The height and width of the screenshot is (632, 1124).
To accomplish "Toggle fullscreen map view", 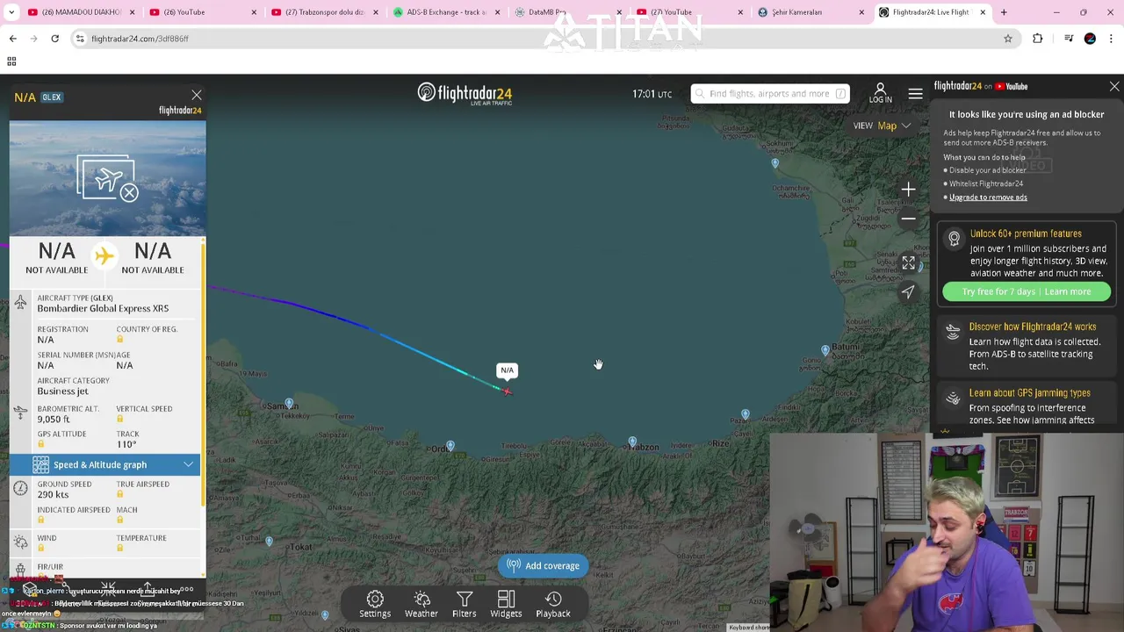I will tap(908, 262).
